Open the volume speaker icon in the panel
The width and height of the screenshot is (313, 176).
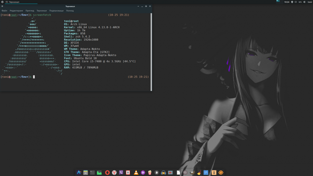305,2
